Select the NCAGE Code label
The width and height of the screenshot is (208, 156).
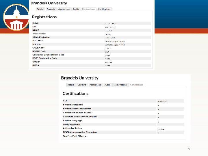pos(39,51)
